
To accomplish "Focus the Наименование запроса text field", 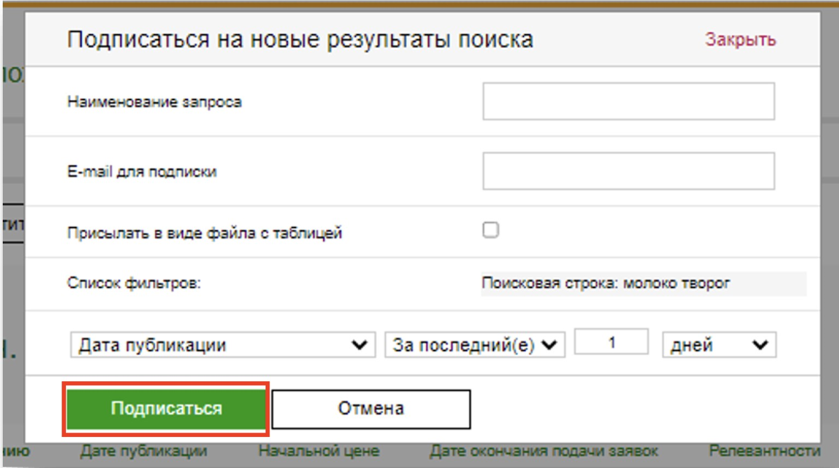I will 628,101.
